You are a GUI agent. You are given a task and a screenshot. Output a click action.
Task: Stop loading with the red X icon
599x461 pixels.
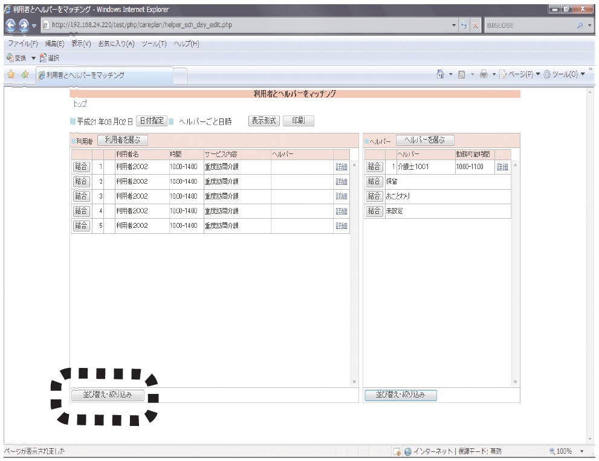(475, 25)
